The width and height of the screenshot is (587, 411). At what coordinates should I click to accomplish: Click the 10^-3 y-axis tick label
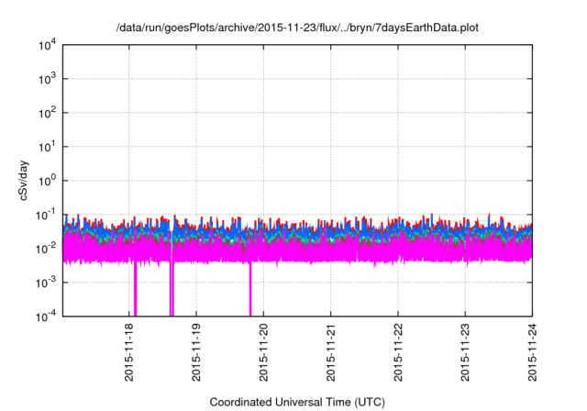(x=47, y=283)
